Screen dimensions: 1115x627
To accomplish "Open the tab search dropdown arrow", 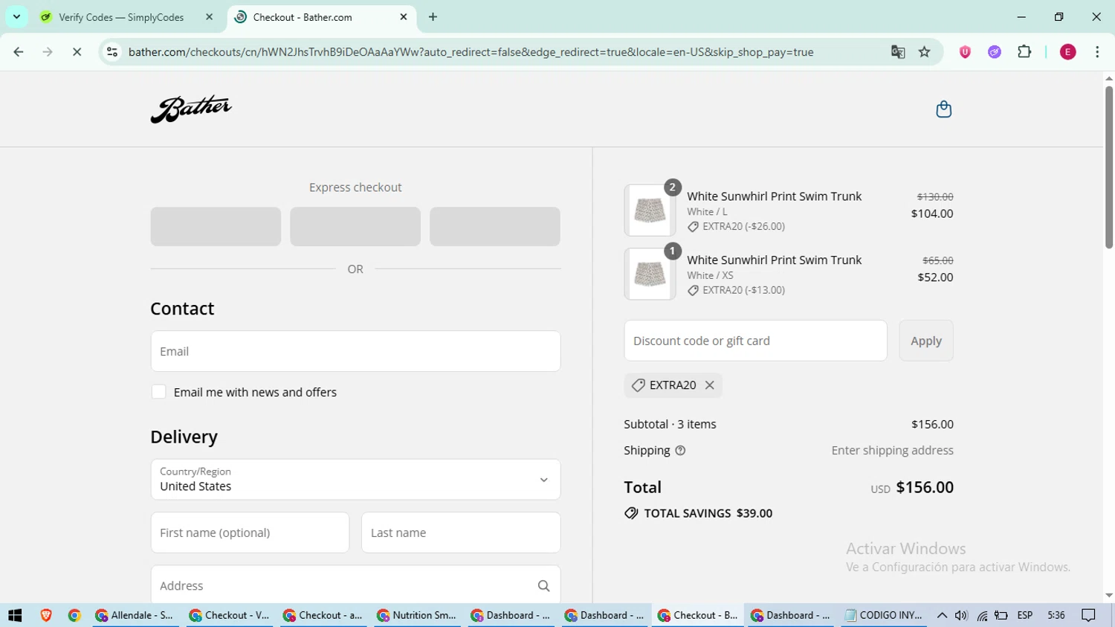I will pyautogui.click(x=16, y=16).
